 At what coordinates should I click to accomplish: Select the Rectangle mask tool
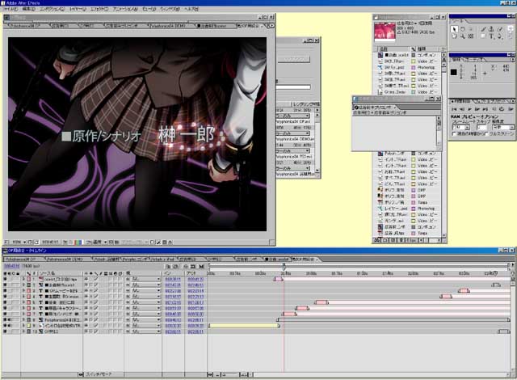pos(483,36)
